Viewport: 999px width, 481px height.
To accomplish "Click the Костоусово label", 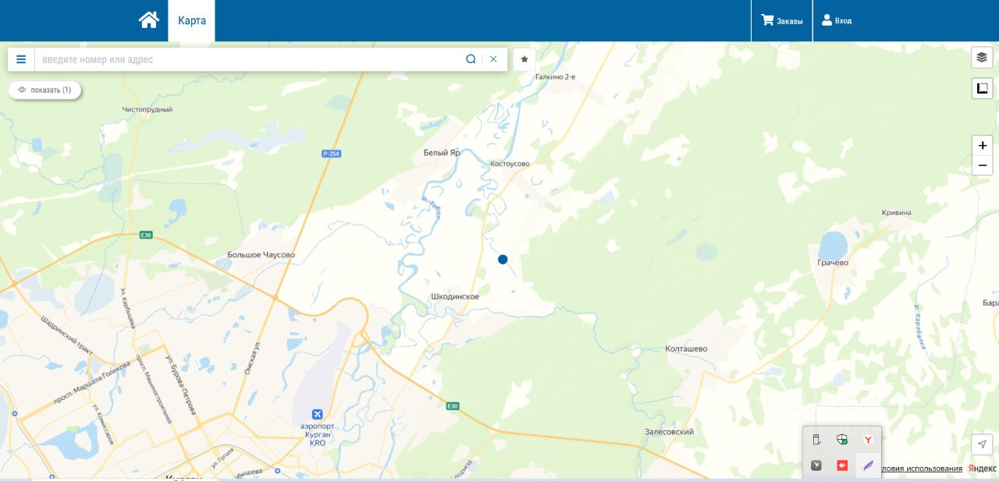I will point(510,164).
